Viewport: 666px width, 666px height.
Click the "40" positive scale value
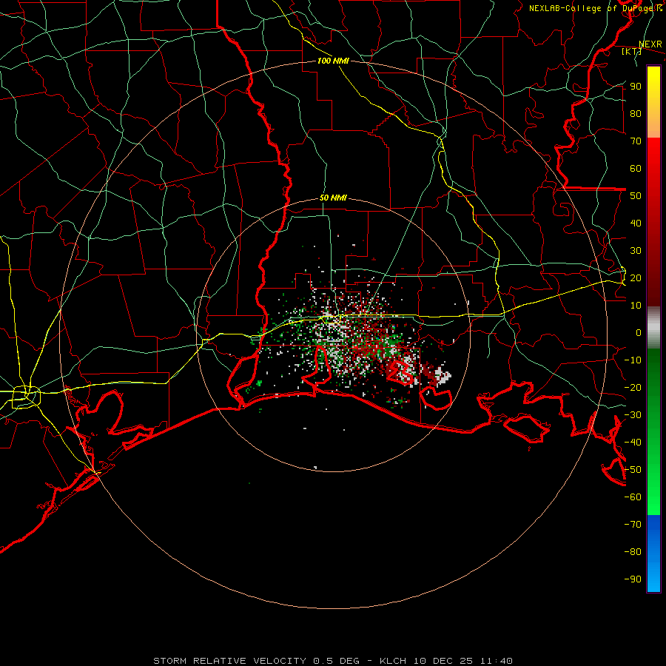click(x=636, y=223)
